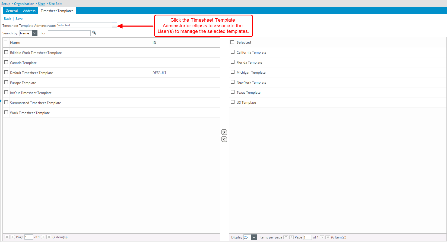Click the search magnifying glass icon
This screenshot has height=242, width=447.
click(94, 33)
